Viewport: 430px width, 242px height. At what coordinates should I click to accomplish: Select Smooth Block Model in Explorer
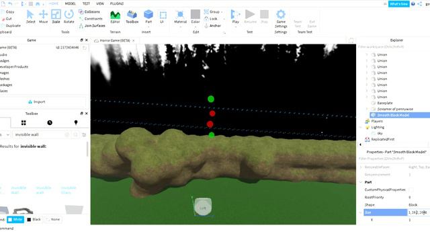coord(393,115)
